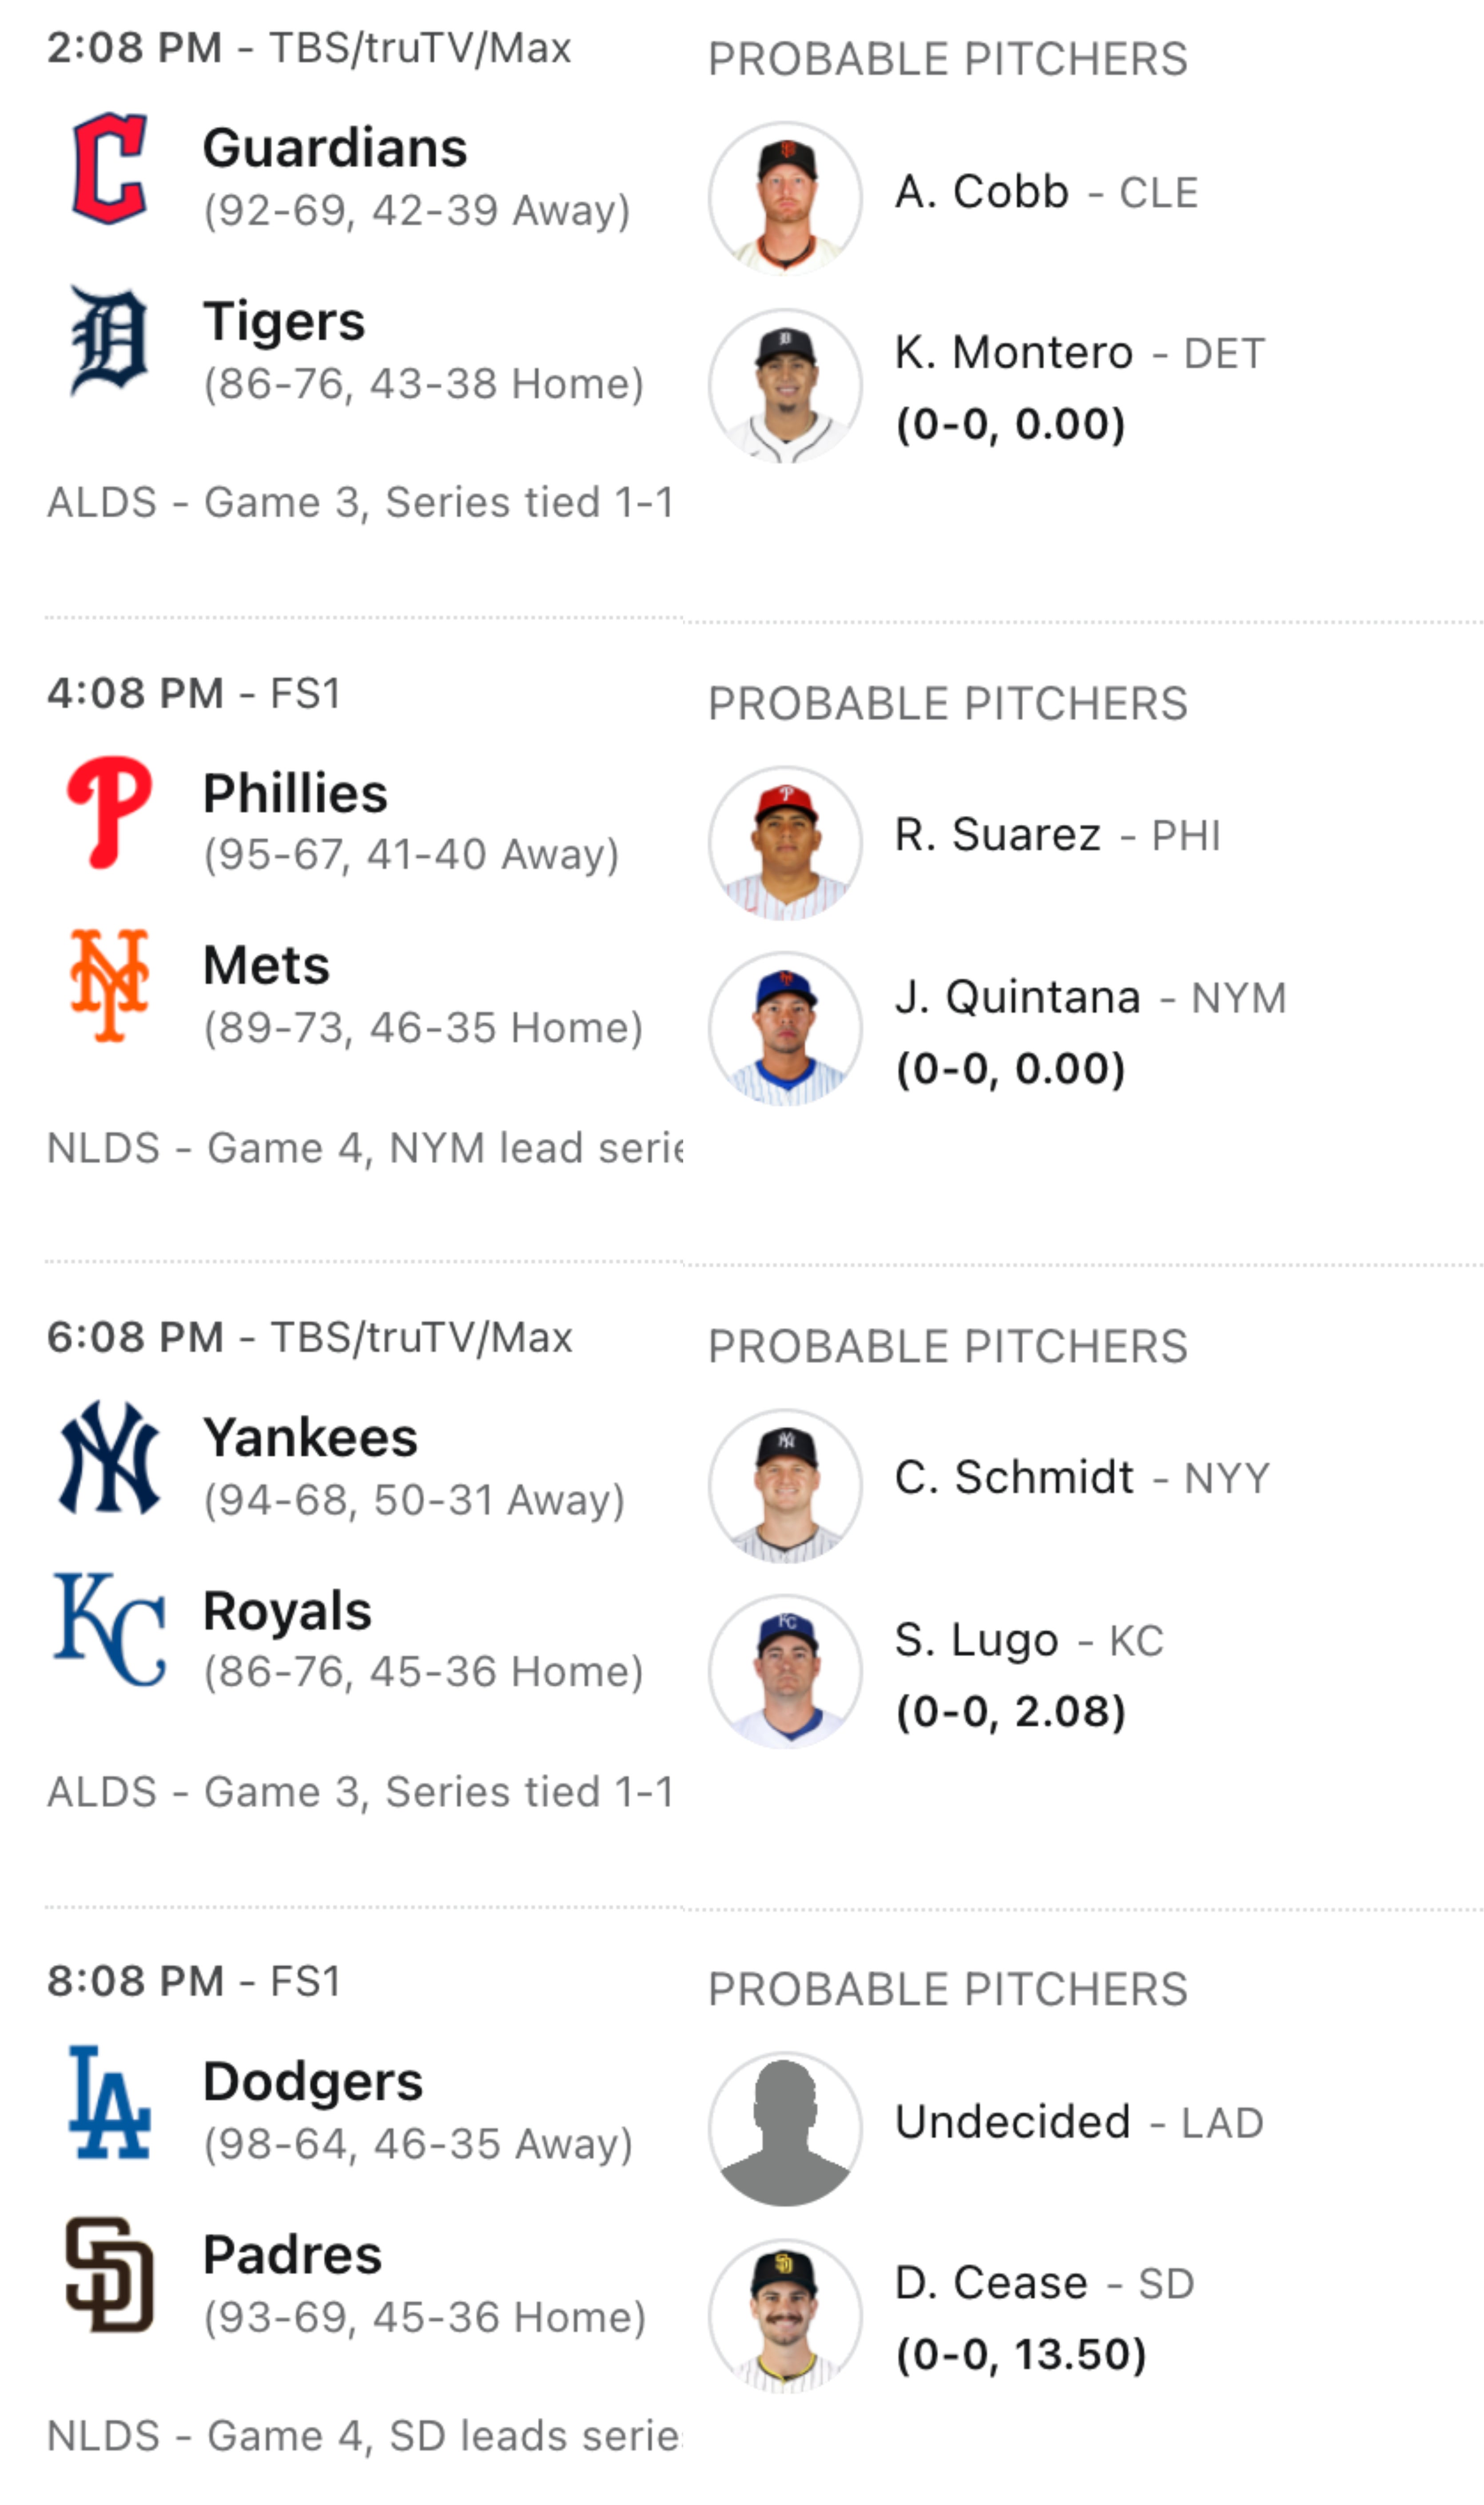Open the Guardians team name link
The width and height of the screenshot is (1484, 2505).
pyautogui.click(x=335, y=148)
